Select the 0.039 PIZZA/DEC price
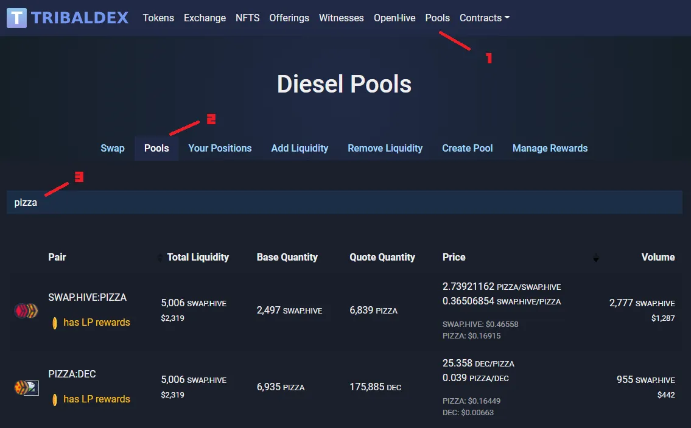Screen dimensions: 691x428 coord(475,377)
